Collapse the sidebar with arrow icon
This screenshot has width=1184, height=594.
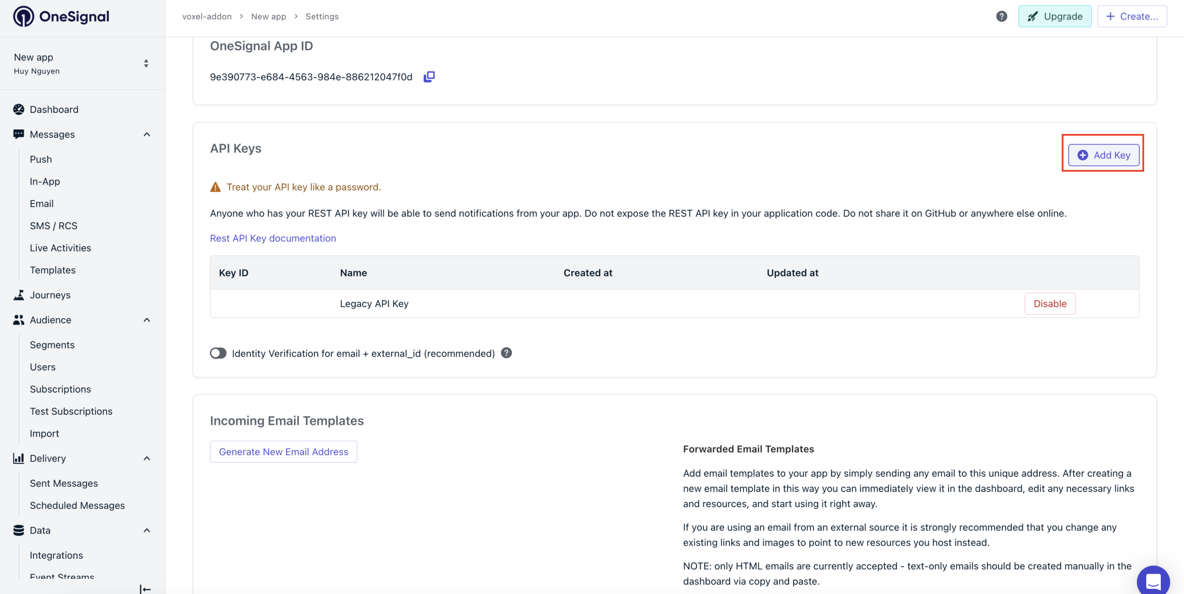(145, 588)
